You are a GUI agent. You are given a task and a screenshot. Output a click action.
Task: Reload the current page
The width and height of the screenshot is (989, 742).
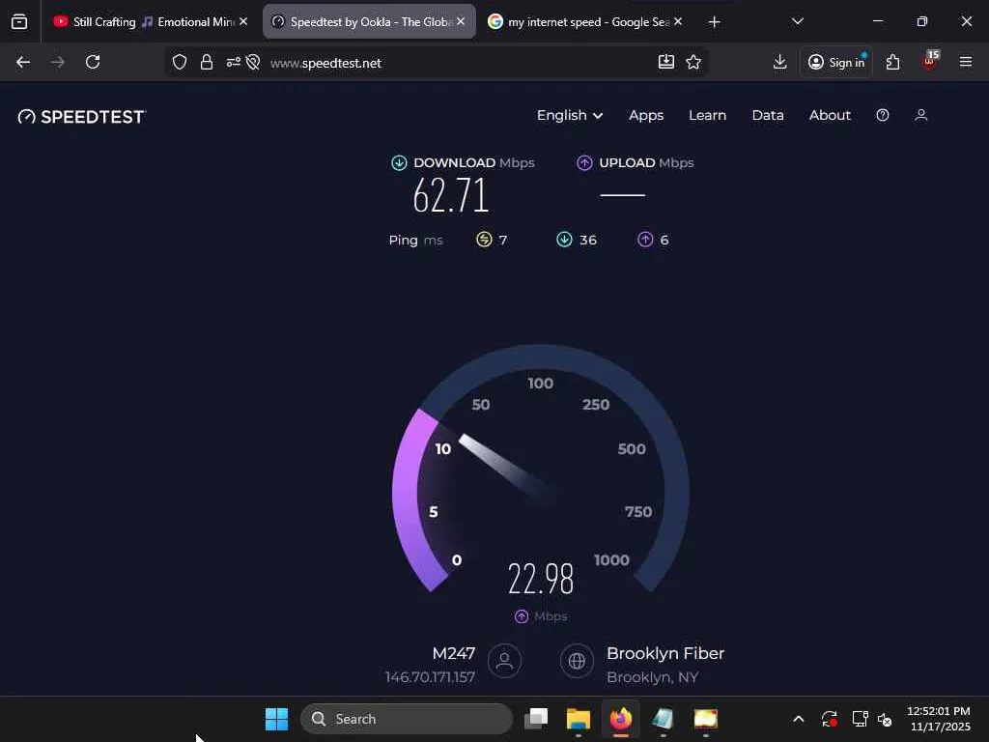click(93, 62)
